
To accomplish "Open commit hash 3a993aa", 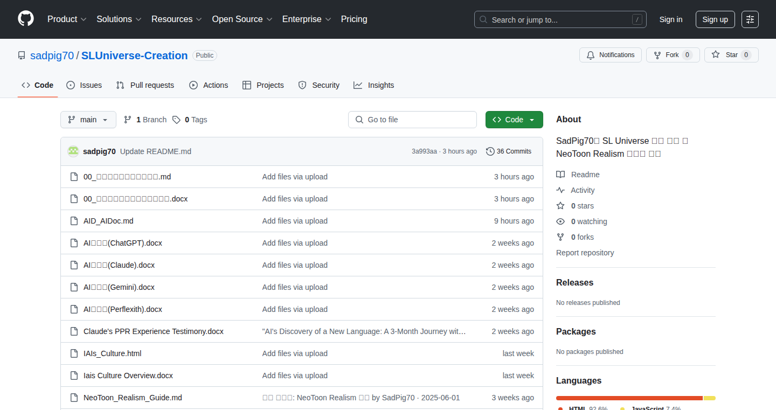I will pos(425,151).
